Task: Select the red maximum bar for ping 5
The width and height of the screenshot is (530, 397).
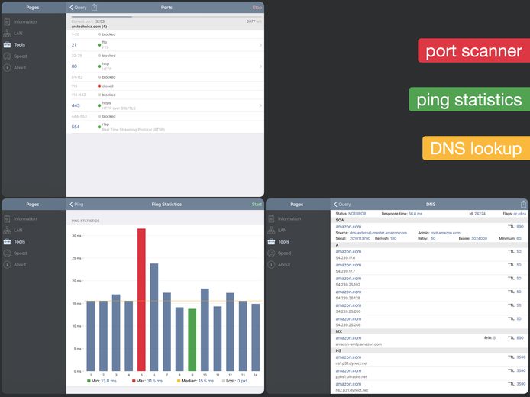Action: [x=141, y=300]
